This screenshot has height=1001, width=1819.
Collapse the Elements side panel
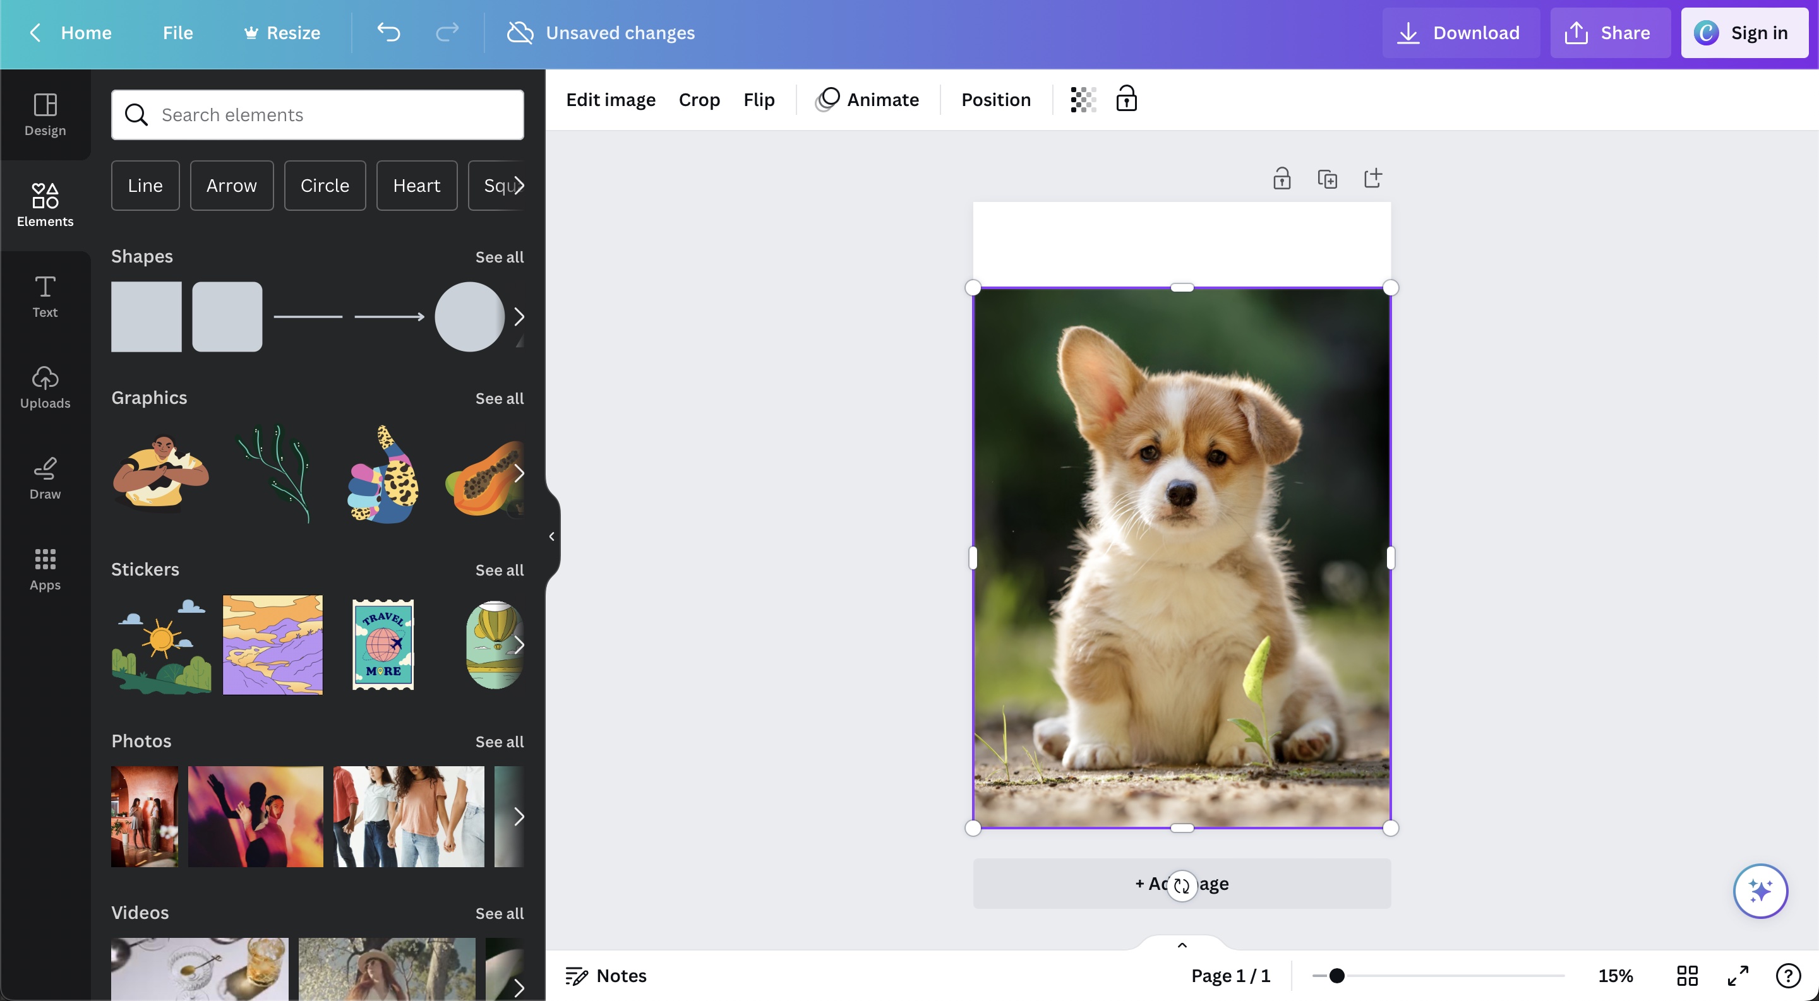tap(551, 537)
